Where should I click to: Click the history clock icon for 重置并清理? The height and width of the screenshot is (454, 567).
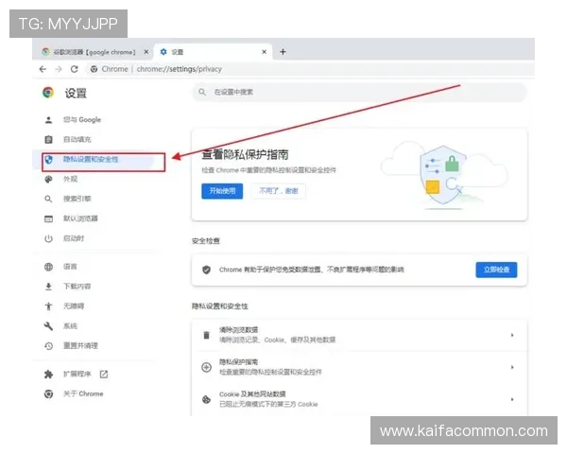[x=48, y=346]
